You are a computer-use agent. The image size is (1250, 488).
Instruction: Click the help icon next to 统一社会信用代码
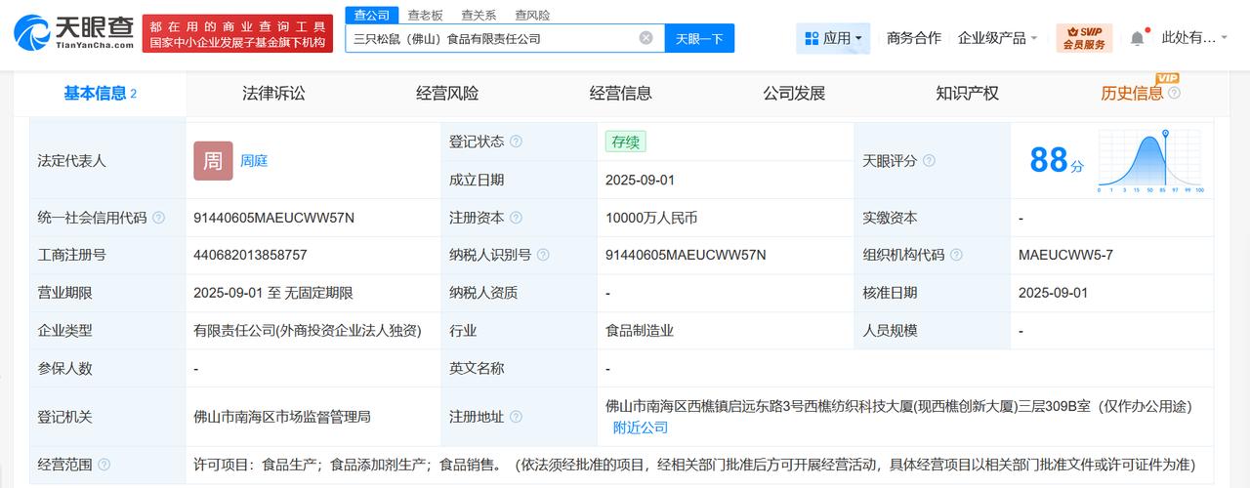pyautogui.click(x=158, y=218)
